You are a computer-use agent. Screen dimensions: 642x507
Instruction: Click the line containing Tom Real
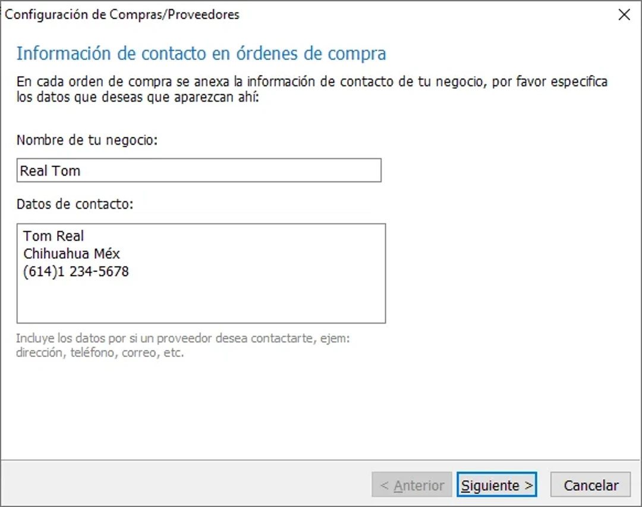coord(53,236)
